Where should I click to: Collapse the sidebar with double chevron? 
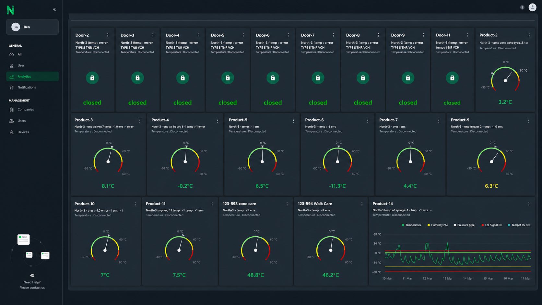(54, 9)
